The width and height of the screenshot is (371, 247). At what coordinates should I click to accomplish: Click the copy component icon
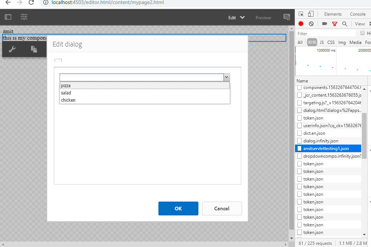[x=34, y=49]
